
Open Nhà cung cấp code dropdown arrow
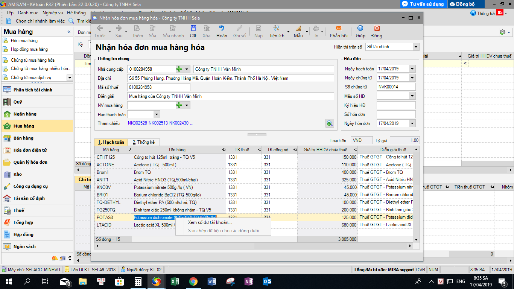187,69
